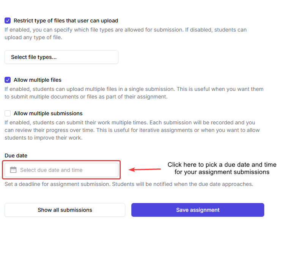The width and height of the screenshot is (306, 254).
Task: Click the multiple files help description
Action: pos(134,93)
